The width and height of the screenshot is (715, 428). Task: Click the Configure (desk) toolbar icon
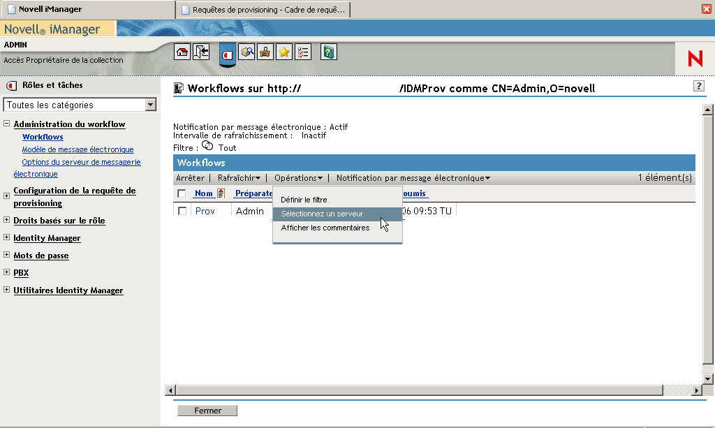point(265,52)
